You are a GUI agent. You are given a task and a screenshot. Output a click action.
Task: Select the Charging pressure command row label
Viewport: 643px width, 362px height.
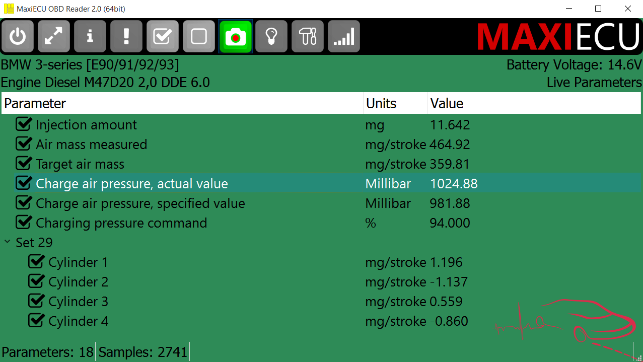121,223
